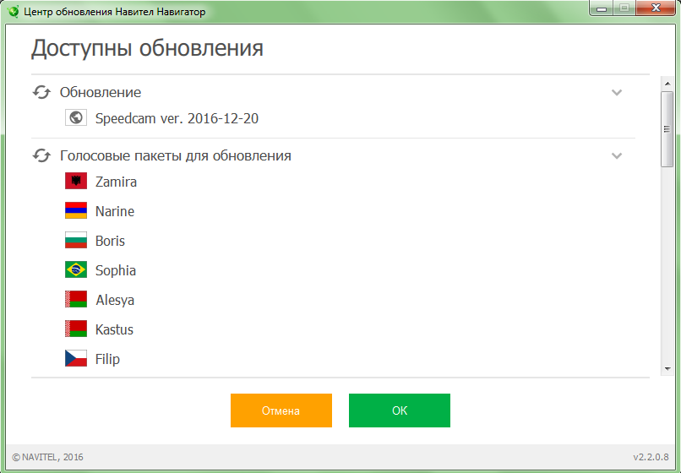Image resolution: width=681 pixels, height=473 pixels.
Task: Select the Narine voice pack
Action: tap(115, 211)
